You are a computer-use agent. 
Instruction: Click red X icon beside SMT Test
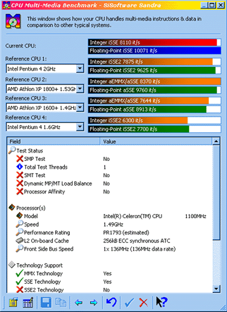click(x=20, y=175)
